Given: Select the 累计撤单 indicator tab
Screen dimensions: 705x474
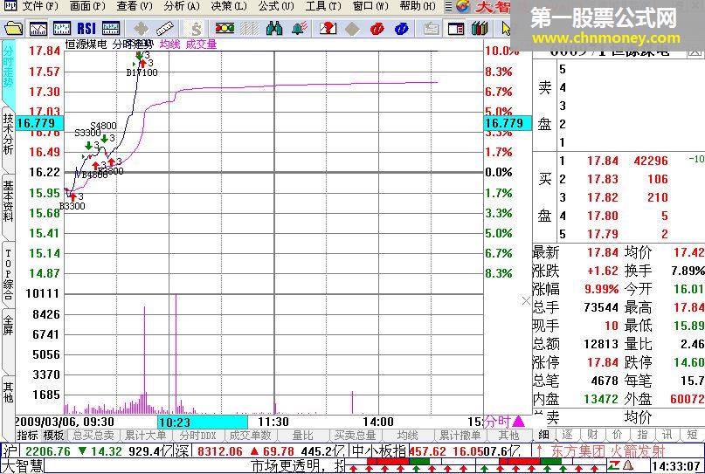Looking at the screenshot, I should coord(460,435).
